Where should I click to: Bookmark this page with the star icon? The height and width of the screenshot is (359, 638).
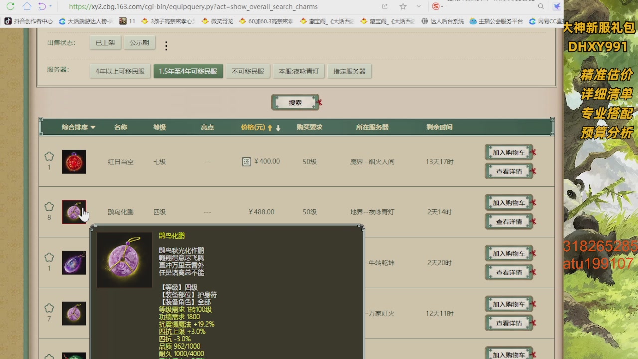[x=403, y=6]
